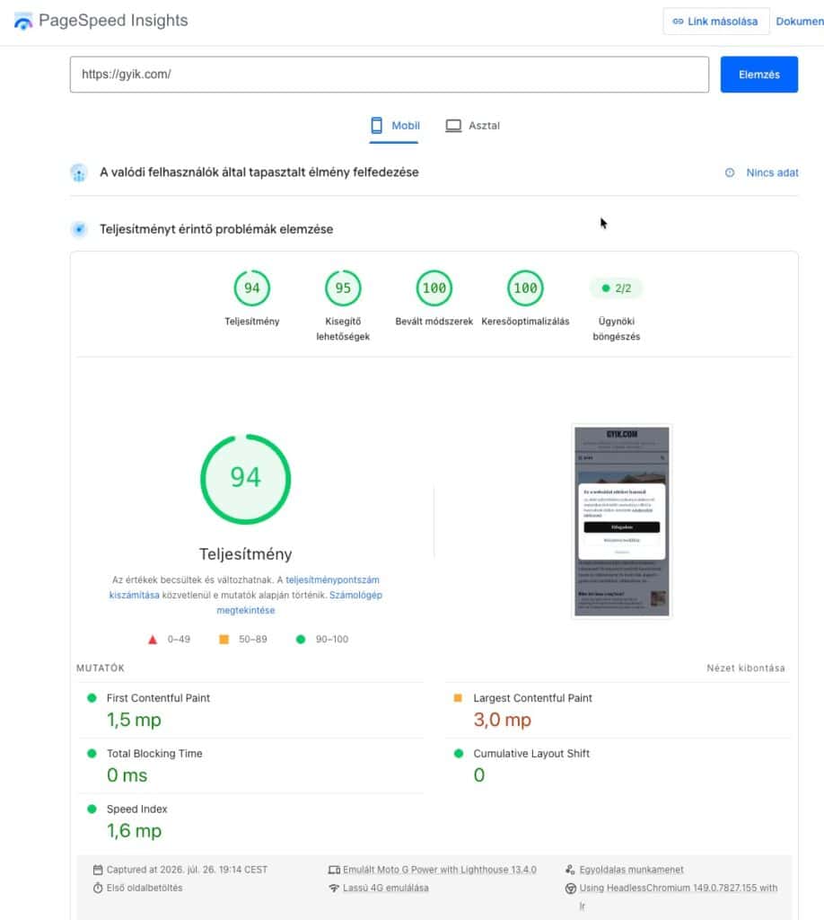
Task: Click the Chromium icon beside Using HeadlessChromium
Action: [570, 889]
